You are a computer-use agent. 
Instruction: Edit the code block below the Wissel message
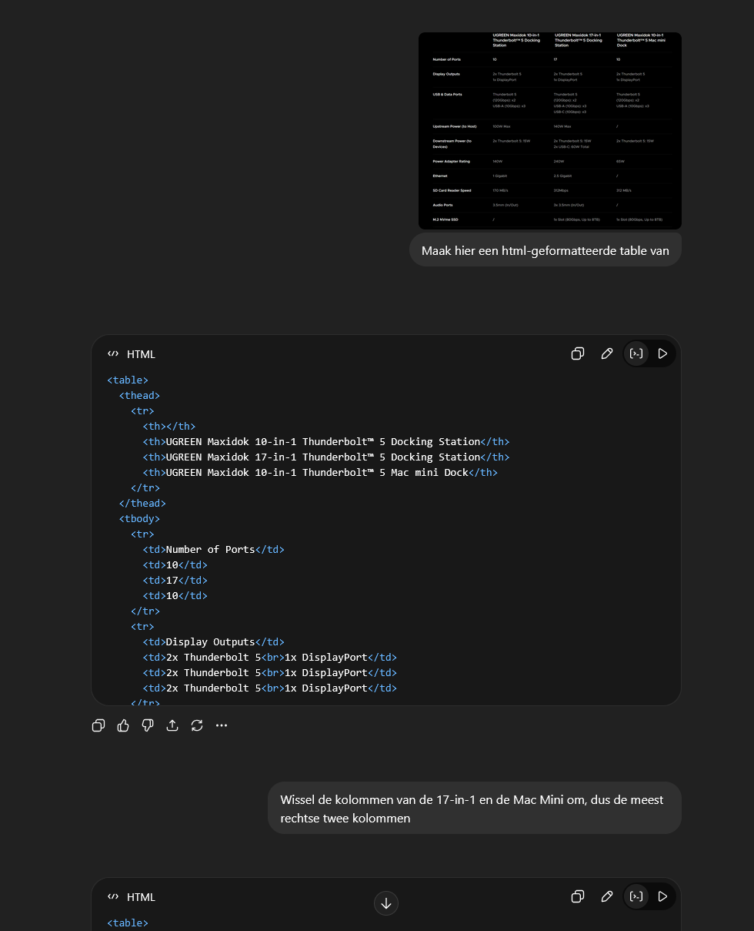pos(607,896)
